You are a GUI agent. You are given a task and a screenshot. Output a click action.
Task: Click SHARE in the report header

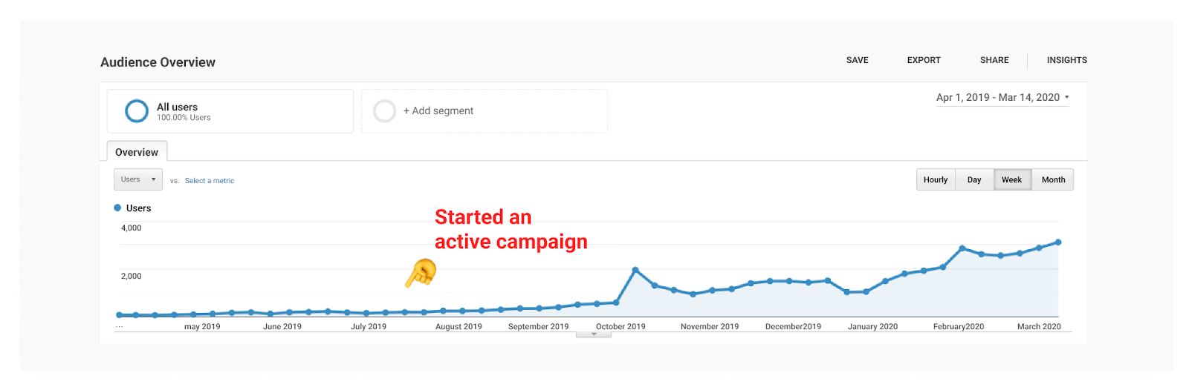(x=994, y=60)
